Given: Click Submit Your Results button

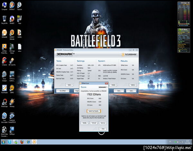Looking at the screenshot, I should coord(94,111).
